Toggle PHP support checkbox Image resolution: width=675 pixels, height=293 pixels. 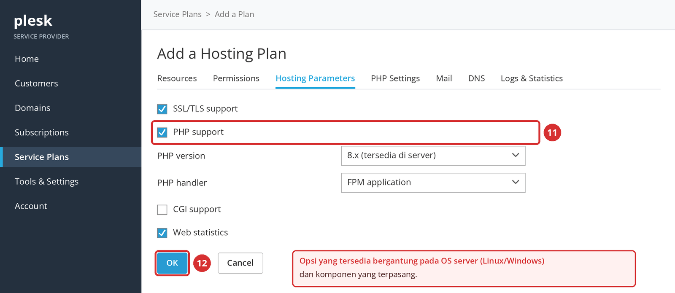162,132
